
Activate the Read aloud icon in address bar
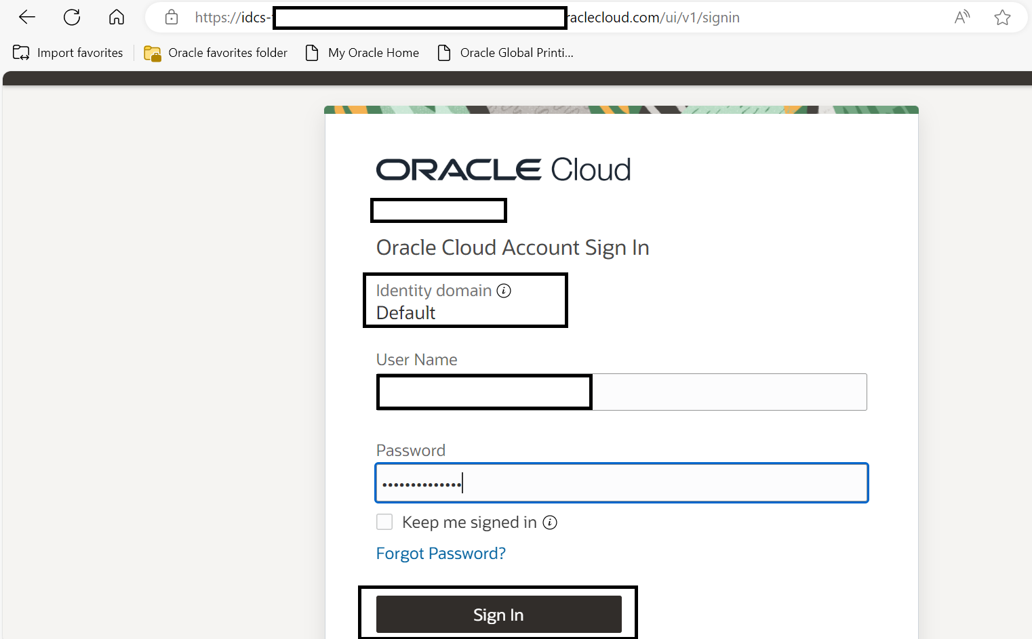[x=962, y=18]
